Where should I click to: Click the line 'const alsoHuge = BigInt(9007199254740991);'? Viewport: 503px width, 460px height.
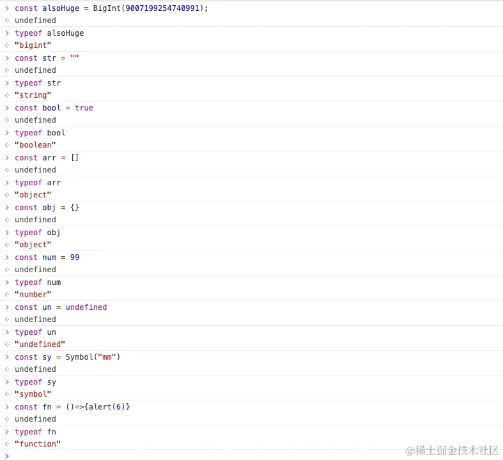[x=111, y=8]
